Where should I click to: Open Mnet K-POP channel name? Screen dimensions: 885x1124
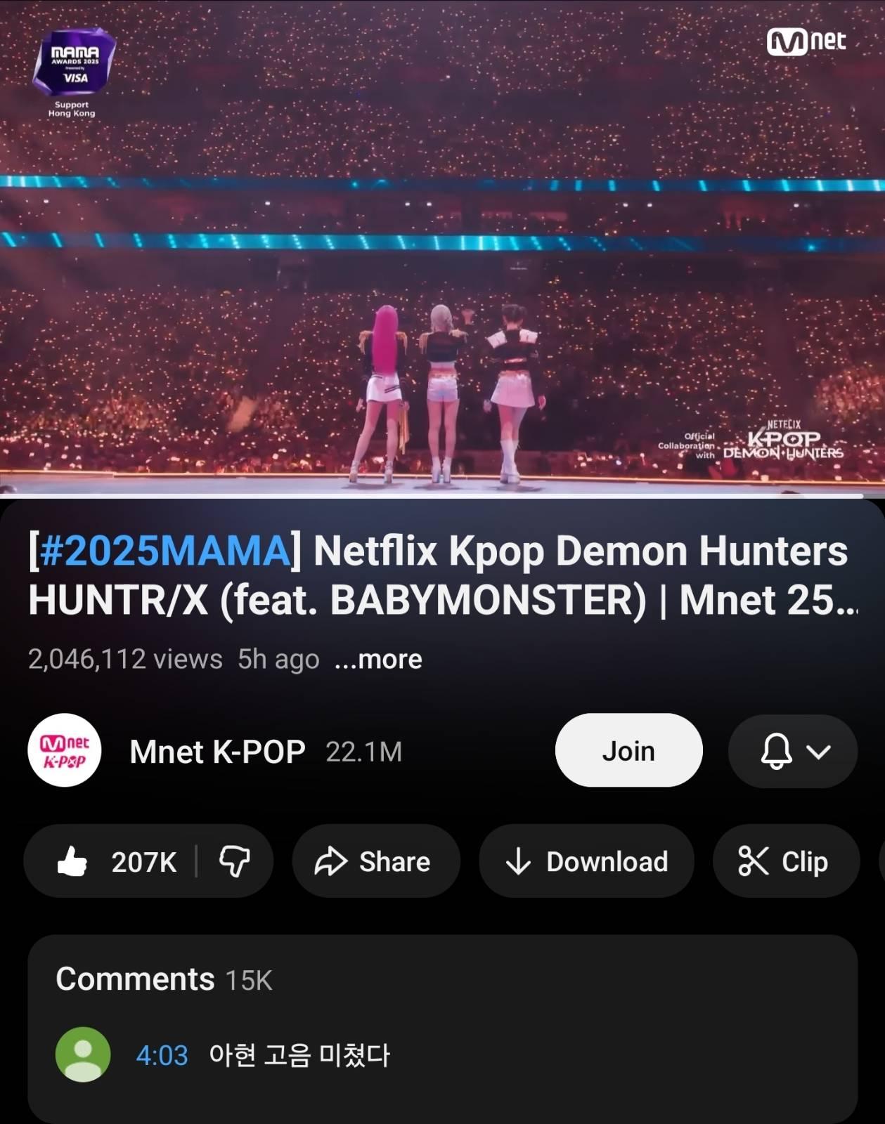click(x=217, y=752)
